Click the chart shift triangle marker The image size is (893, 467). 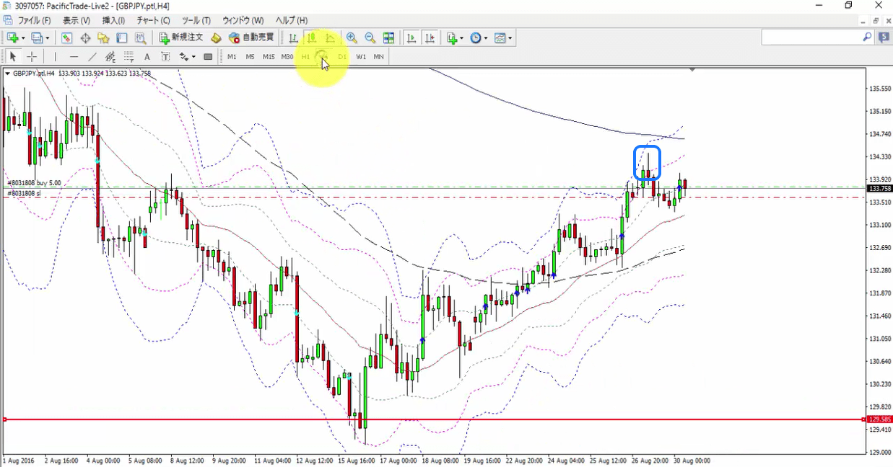692,70
